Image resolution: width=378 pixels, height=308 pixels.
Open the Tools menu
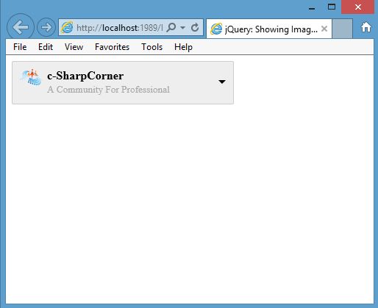click(x=151, y=47)
